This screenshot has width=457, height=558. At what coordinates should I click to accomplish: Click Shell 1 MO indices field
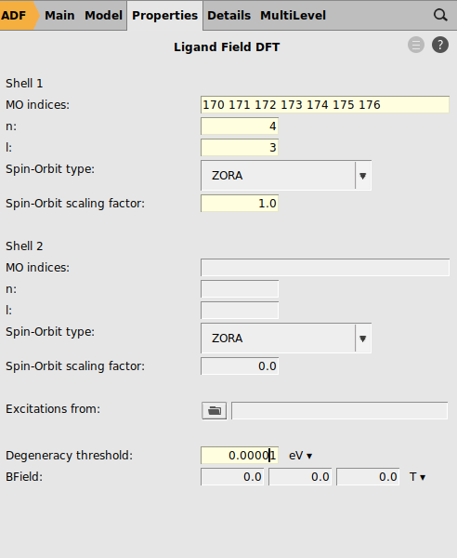click(x=325, y=104)
